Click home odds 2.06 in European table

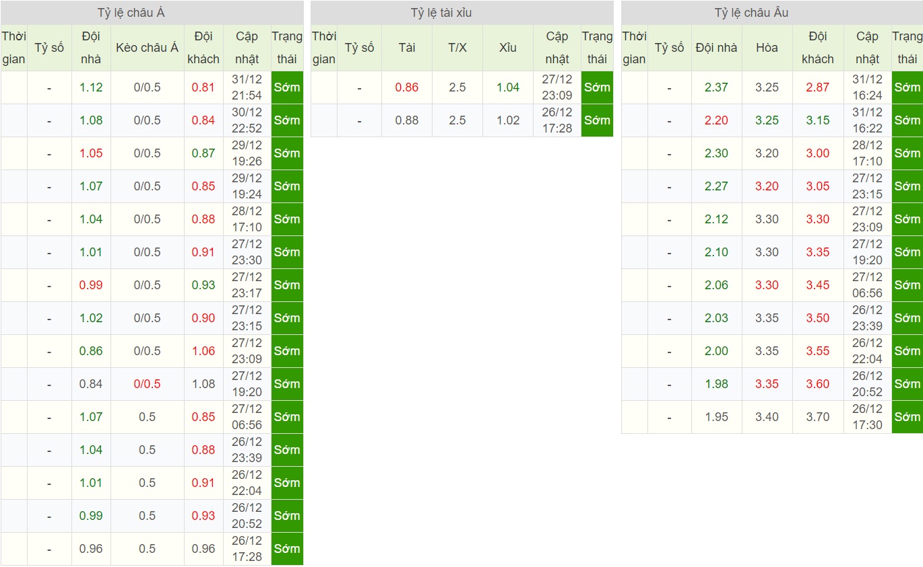(716, 285)
